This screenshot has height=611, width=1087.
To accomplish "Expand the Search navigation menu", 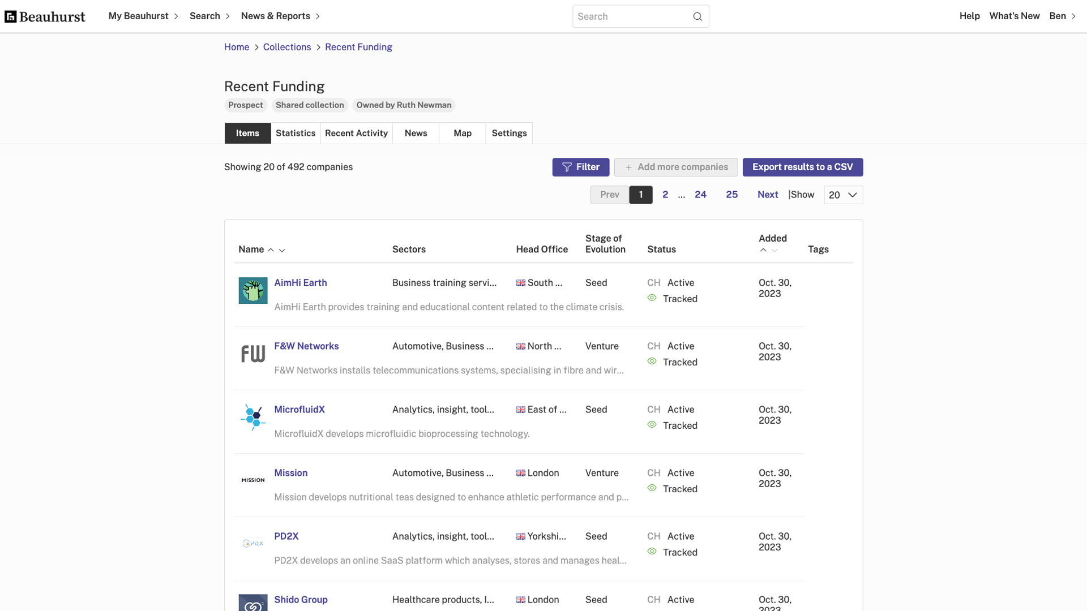I will [209, 16].
